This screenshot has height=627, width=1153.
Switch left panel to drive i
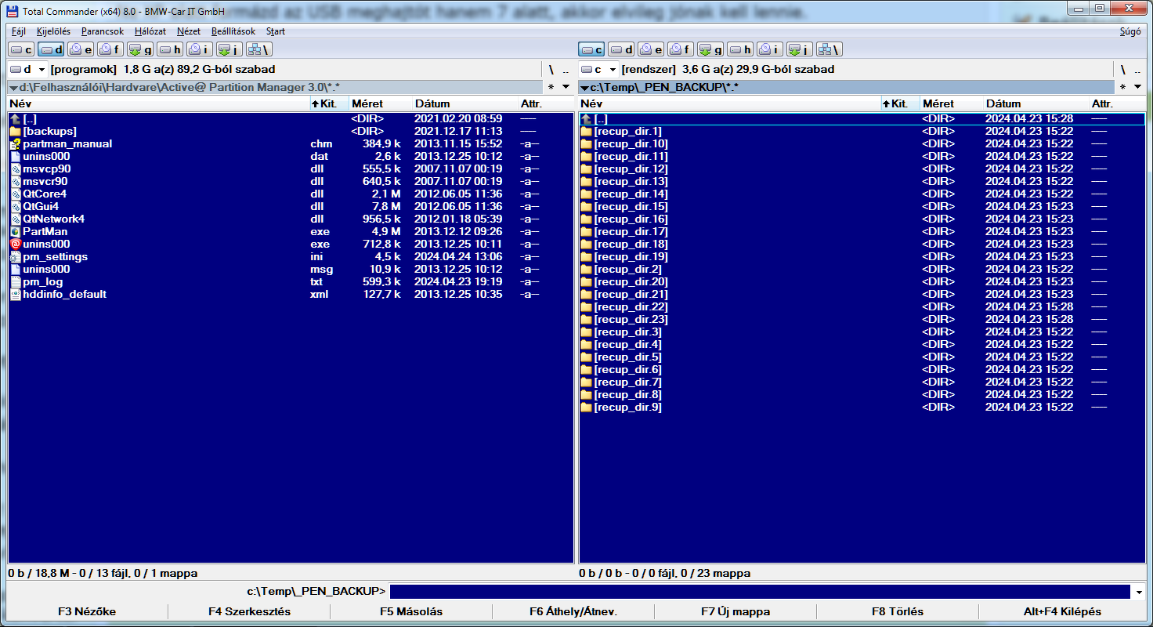pyautogui.click(x=201, y=49)
